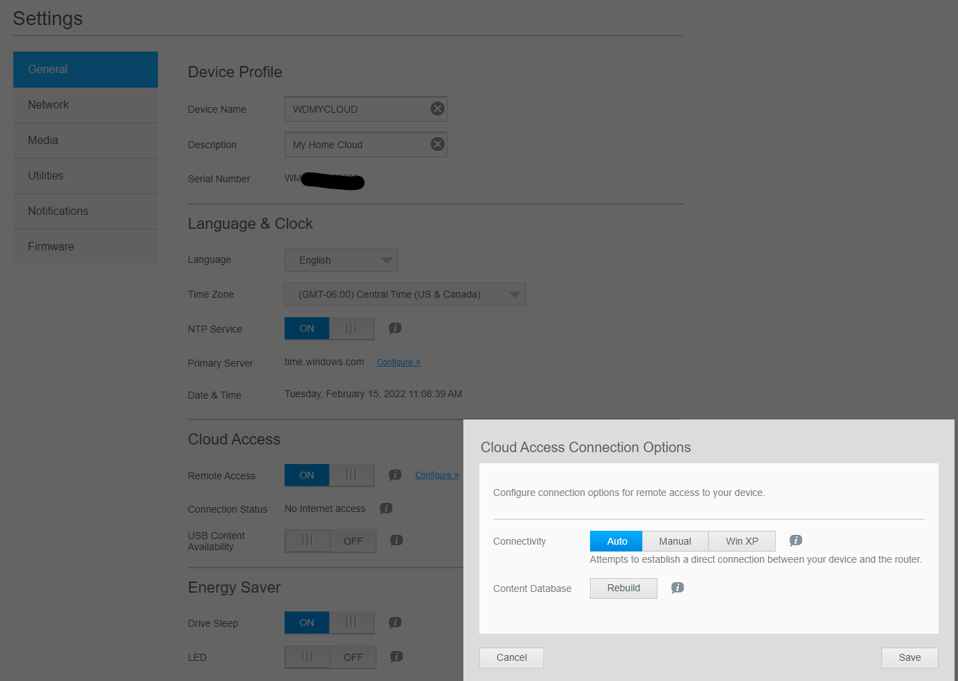Clear the Description field

coord(438,144)
